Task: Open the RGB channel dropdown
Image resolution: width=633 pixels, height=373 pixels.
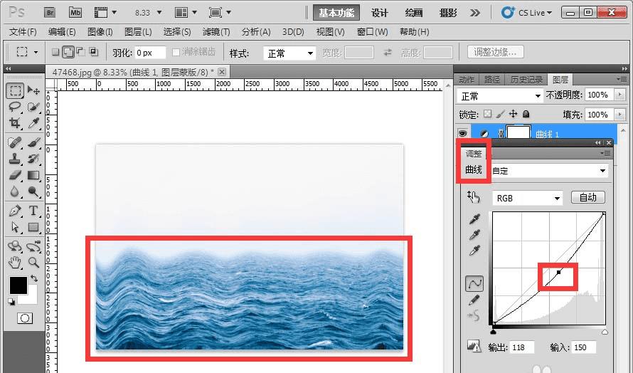Action: (x=527, y=199)
